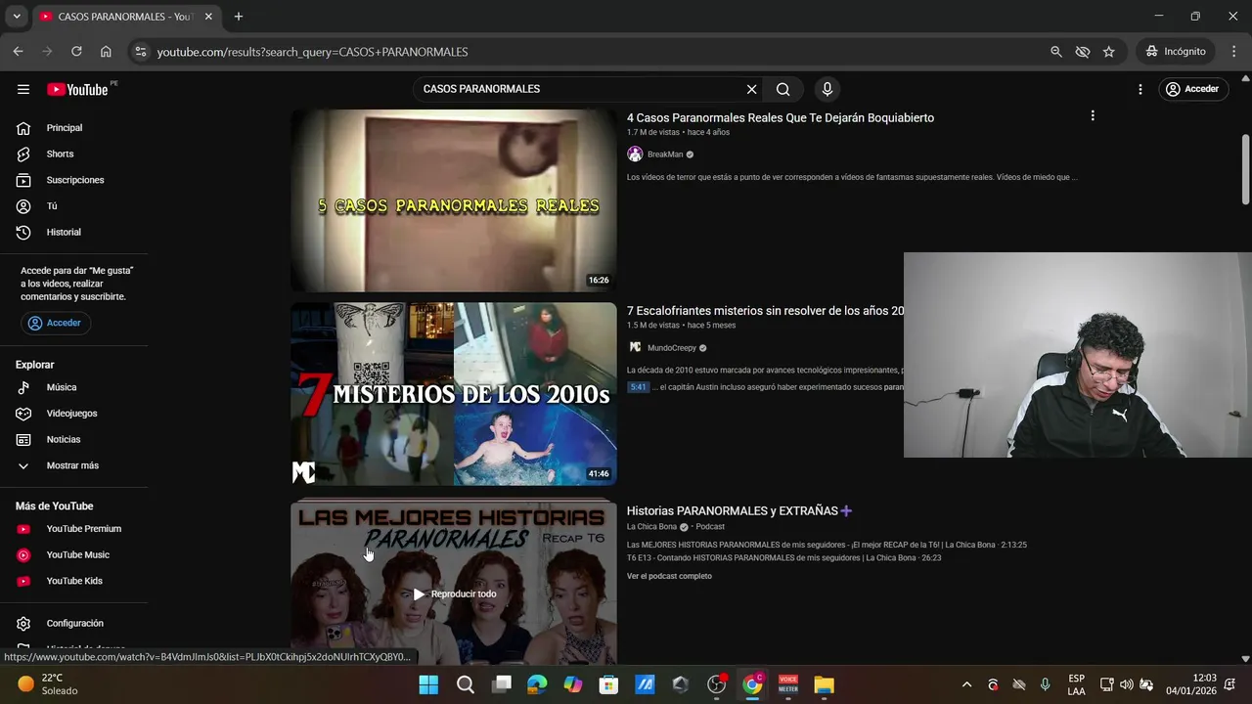
Task: Go back in the browser
Action: click(19, 52)
